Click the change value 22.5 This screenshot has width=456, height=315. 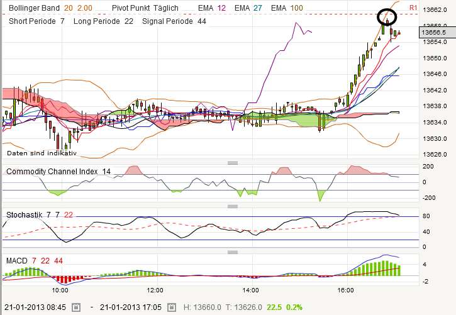274,307
